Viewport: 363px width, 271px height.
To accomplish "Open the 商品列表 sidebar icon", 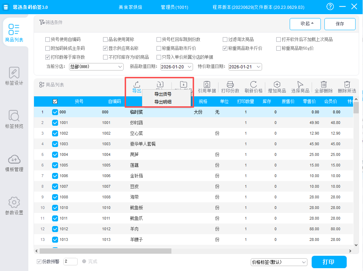I will coord(14,29).
